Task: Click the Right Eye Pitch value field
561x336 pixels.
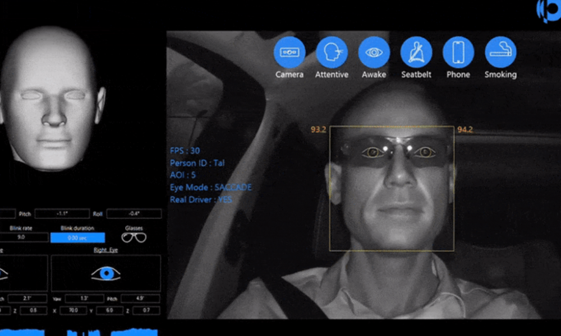Action: [140, 298]
